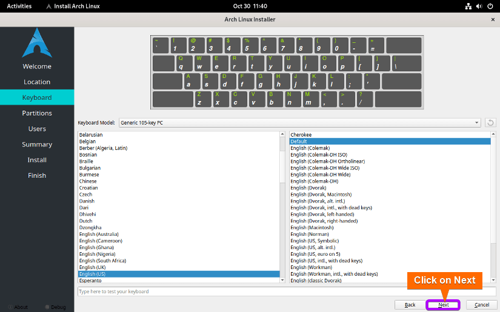Select English (US) layout
Viewport: 500px width, 312px height.
(179, 274)
